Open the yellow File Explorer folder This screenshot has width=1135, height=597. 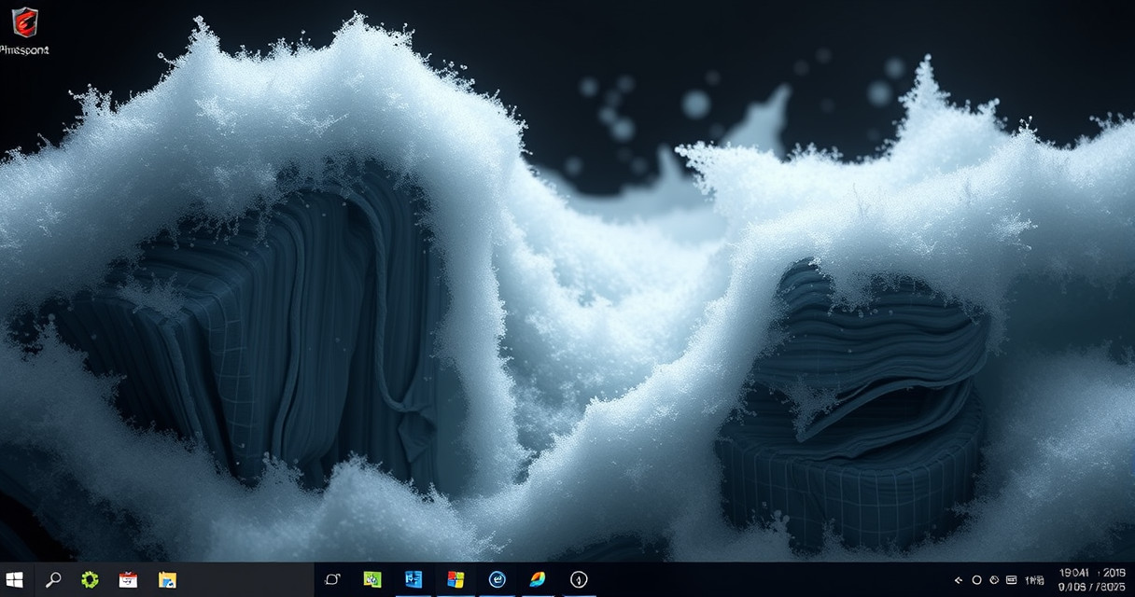(x=167, y=579)
